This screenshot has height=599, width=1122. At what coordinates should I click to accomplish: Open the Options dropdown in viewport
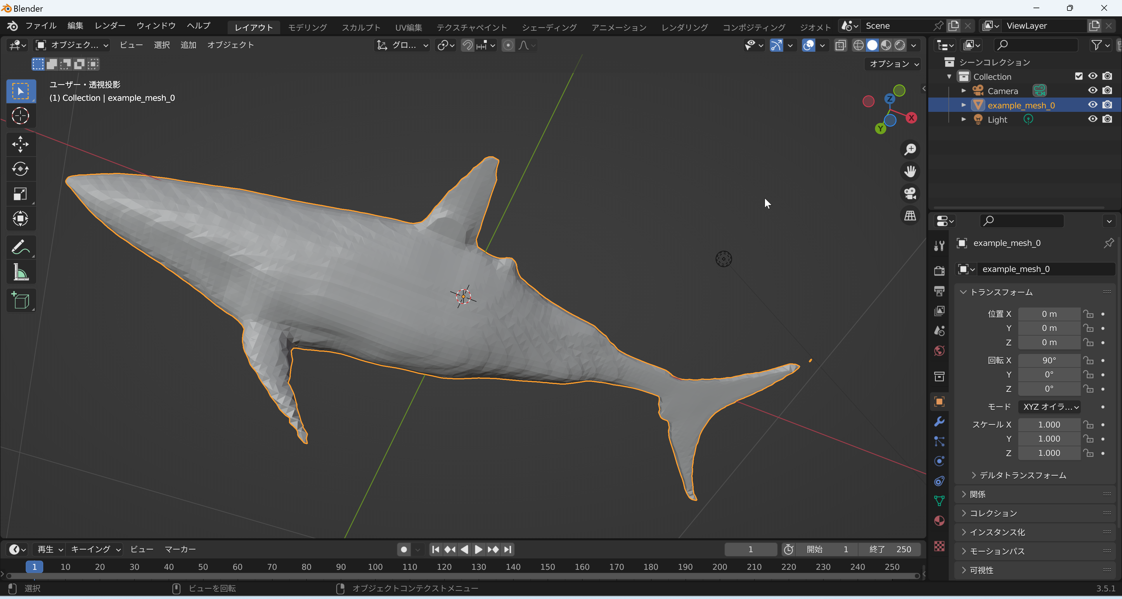[x=893, y=64]
